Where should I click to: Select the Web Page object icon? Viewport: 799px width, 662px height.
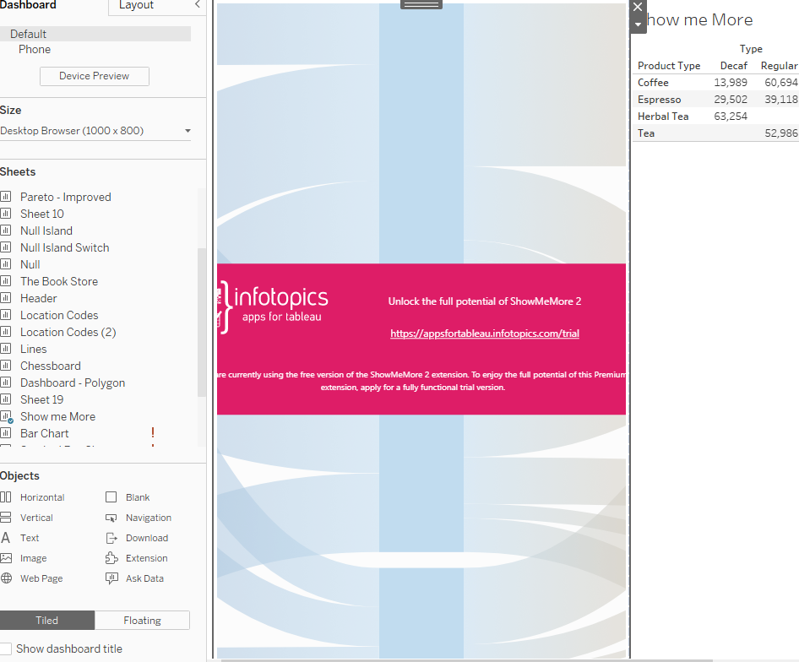(6, 578)
